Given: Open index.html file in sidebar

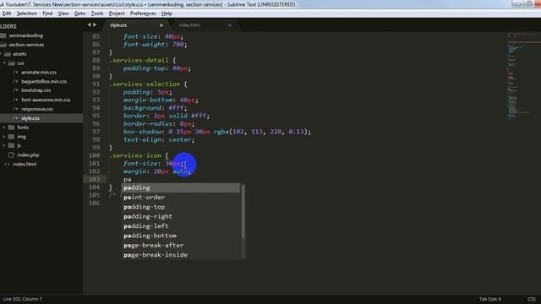Looking at the screenshot, I should [x=25, y=164].
